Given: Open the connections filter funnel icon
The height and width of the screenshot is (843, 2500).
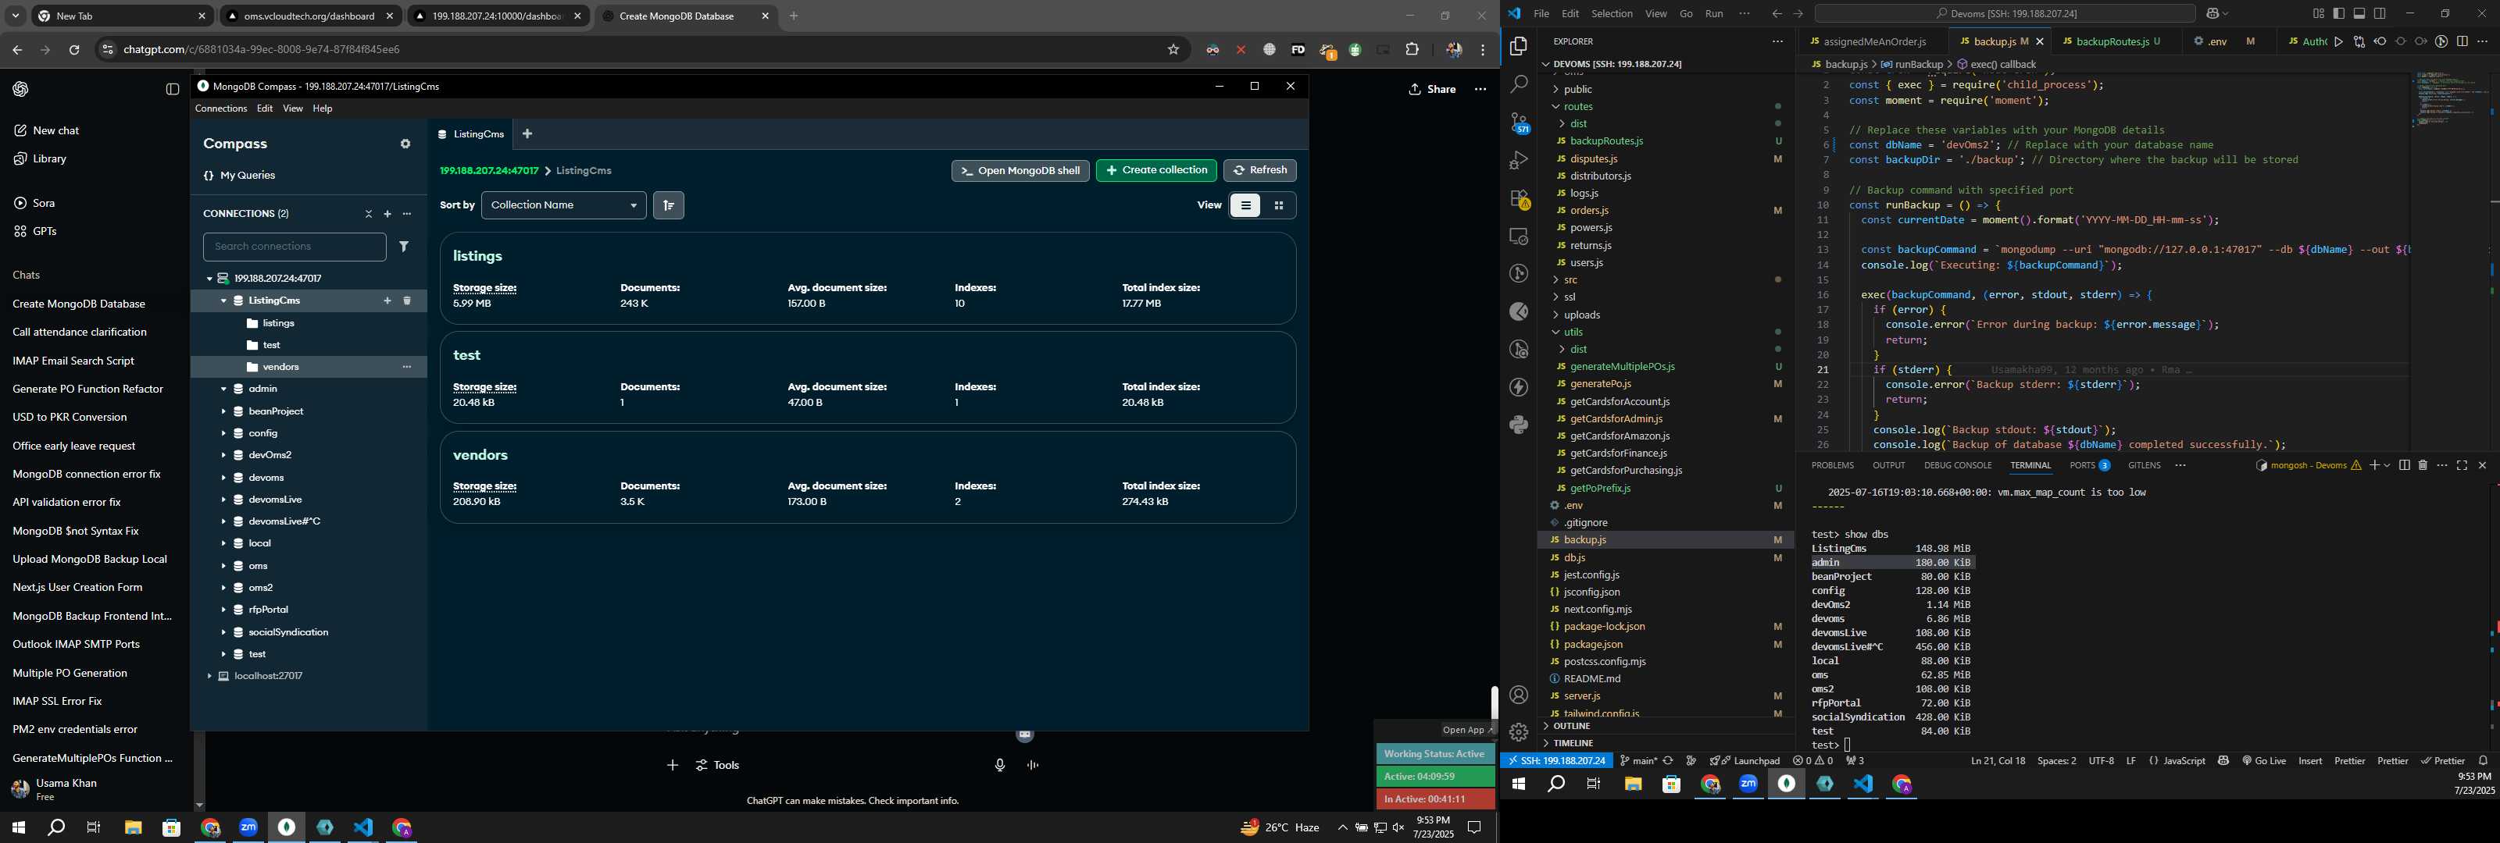Looking at the screenshot, I should [x=404, y=247].
